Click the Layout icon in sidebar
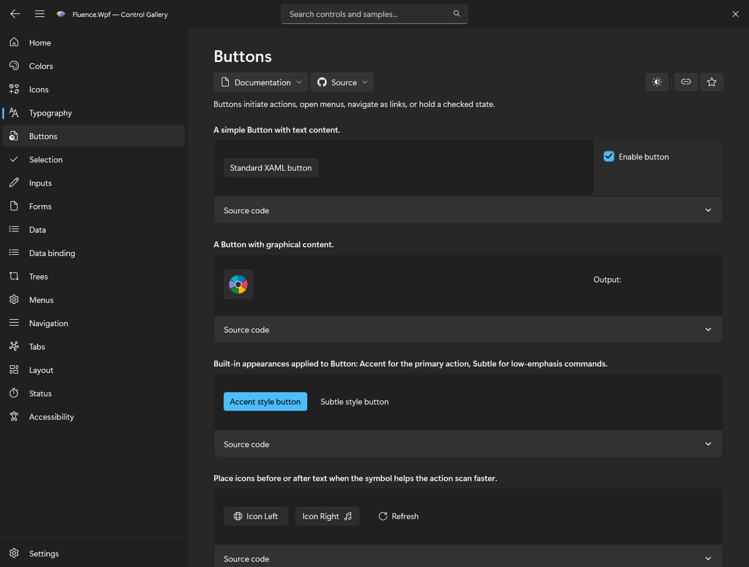The width and height of the screenshot is (749, 567). coord(14,369)
